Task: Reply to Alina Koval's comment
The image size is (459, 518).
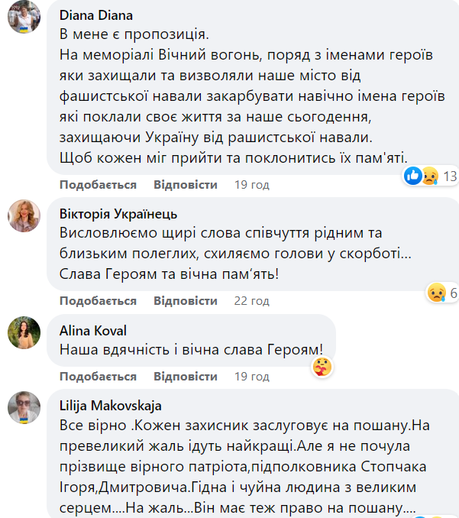Action: pyautogui.click(x=185, y=376)
